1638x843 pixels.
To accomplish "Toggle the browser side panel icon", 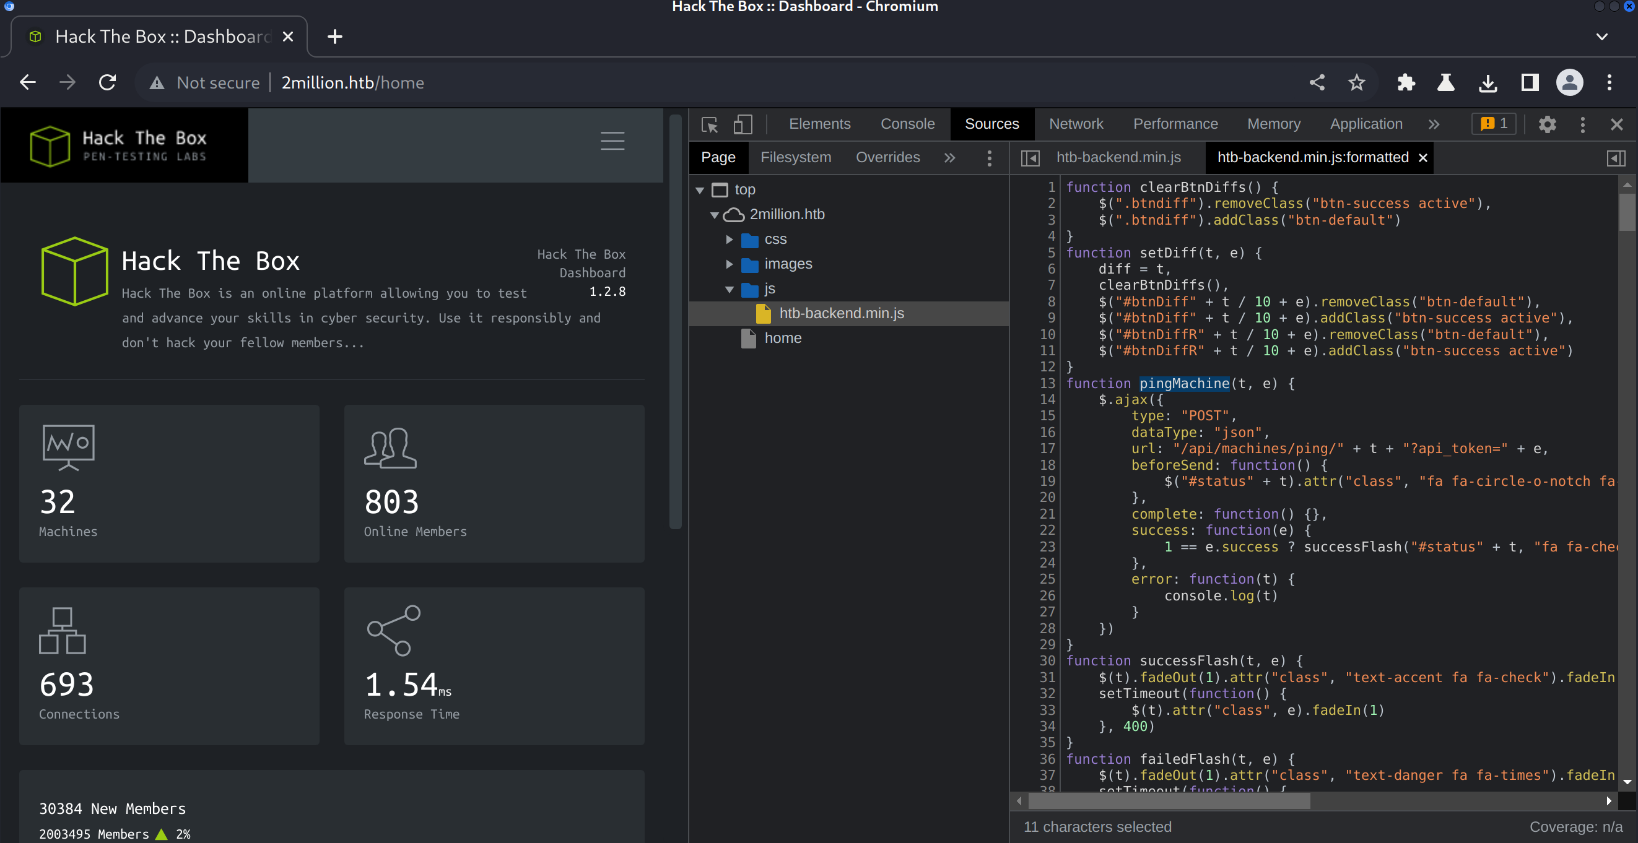I will (x=1529, y=83).
